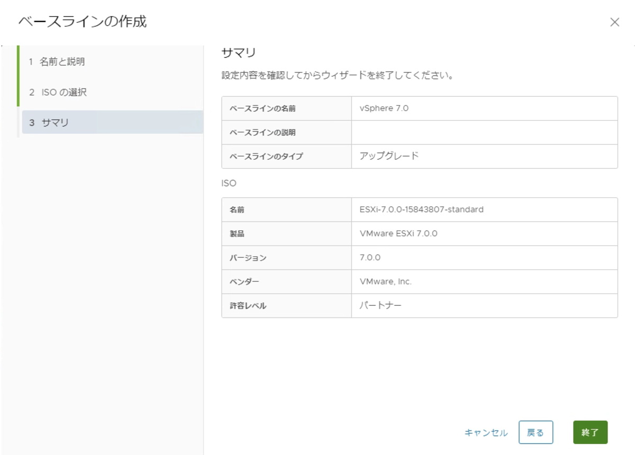Click the 許容レベル label cell
The image size is (635, 455).
286,306
